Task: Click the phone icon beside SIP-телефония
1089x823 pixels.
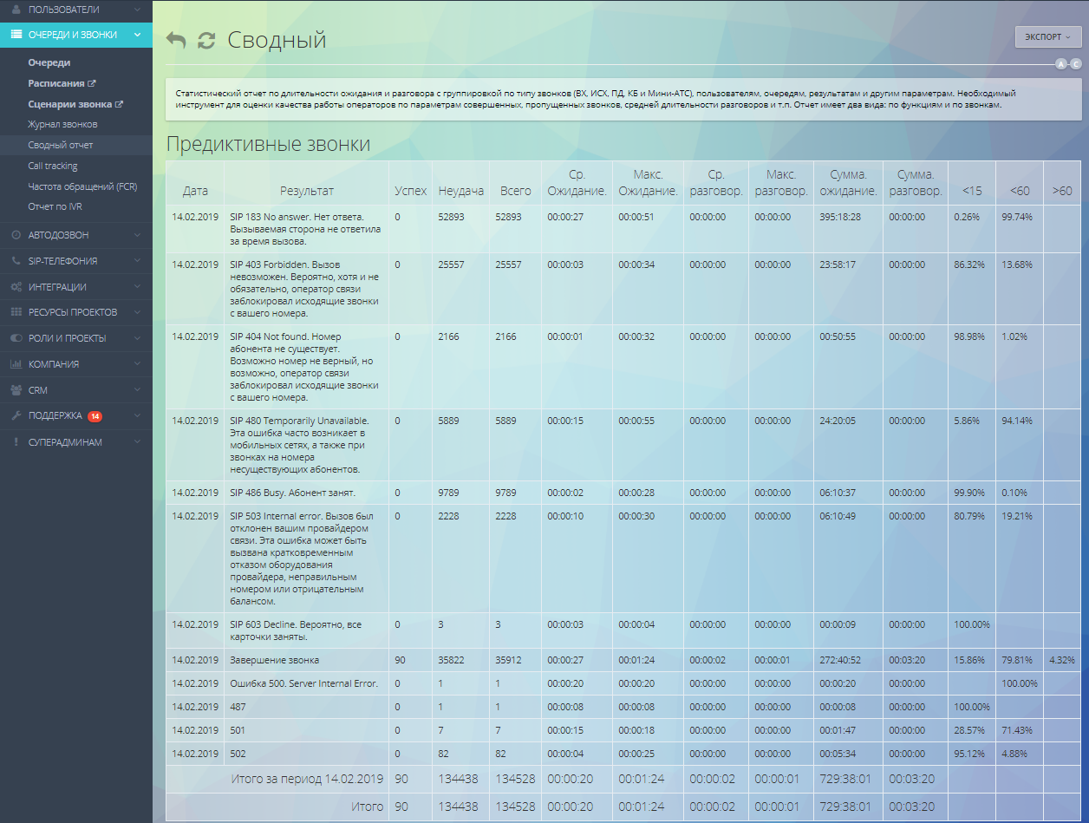Action: [16, 261]
